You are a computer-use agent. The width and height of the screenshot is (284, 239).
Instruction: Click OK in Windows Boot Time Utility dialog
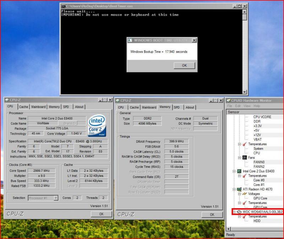184,66
